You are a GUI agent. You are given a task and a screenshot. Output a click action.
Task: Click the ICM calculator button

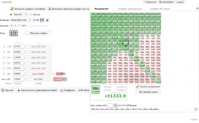tap(83, 90)
